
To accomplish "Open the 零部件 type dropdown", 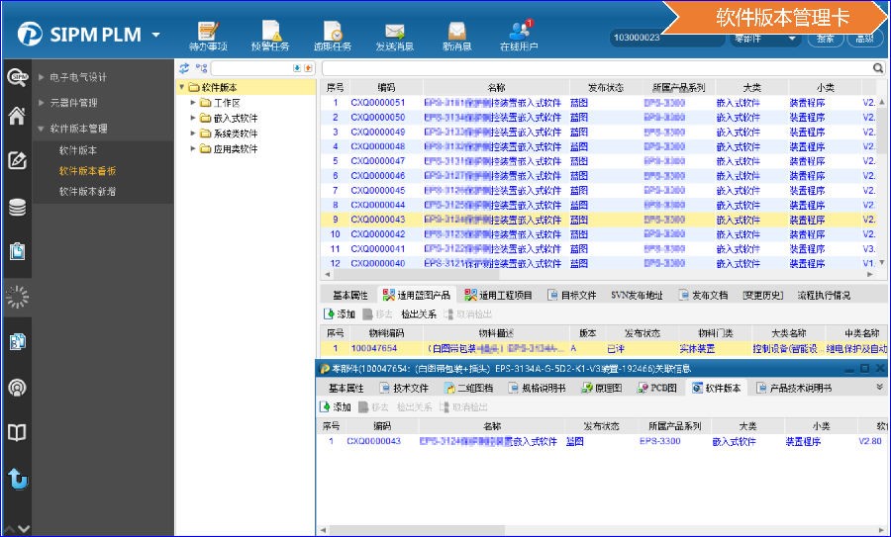I will (x=764, y=38).
